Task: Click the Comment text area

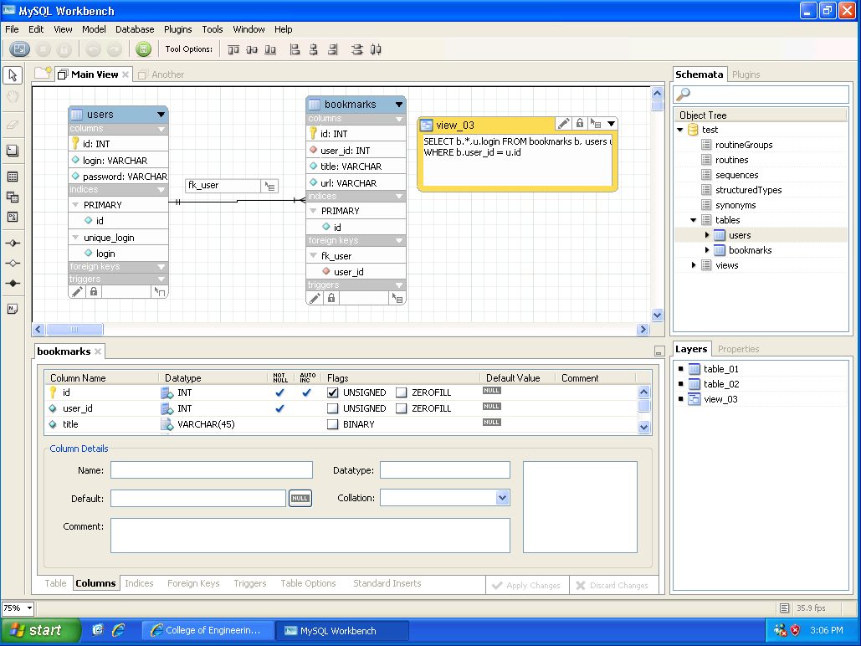Action: [310, 535]
